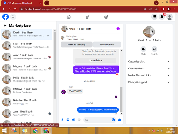Choose a sticker icon
This screenshot has height=134, width=178.
[74, 120]
